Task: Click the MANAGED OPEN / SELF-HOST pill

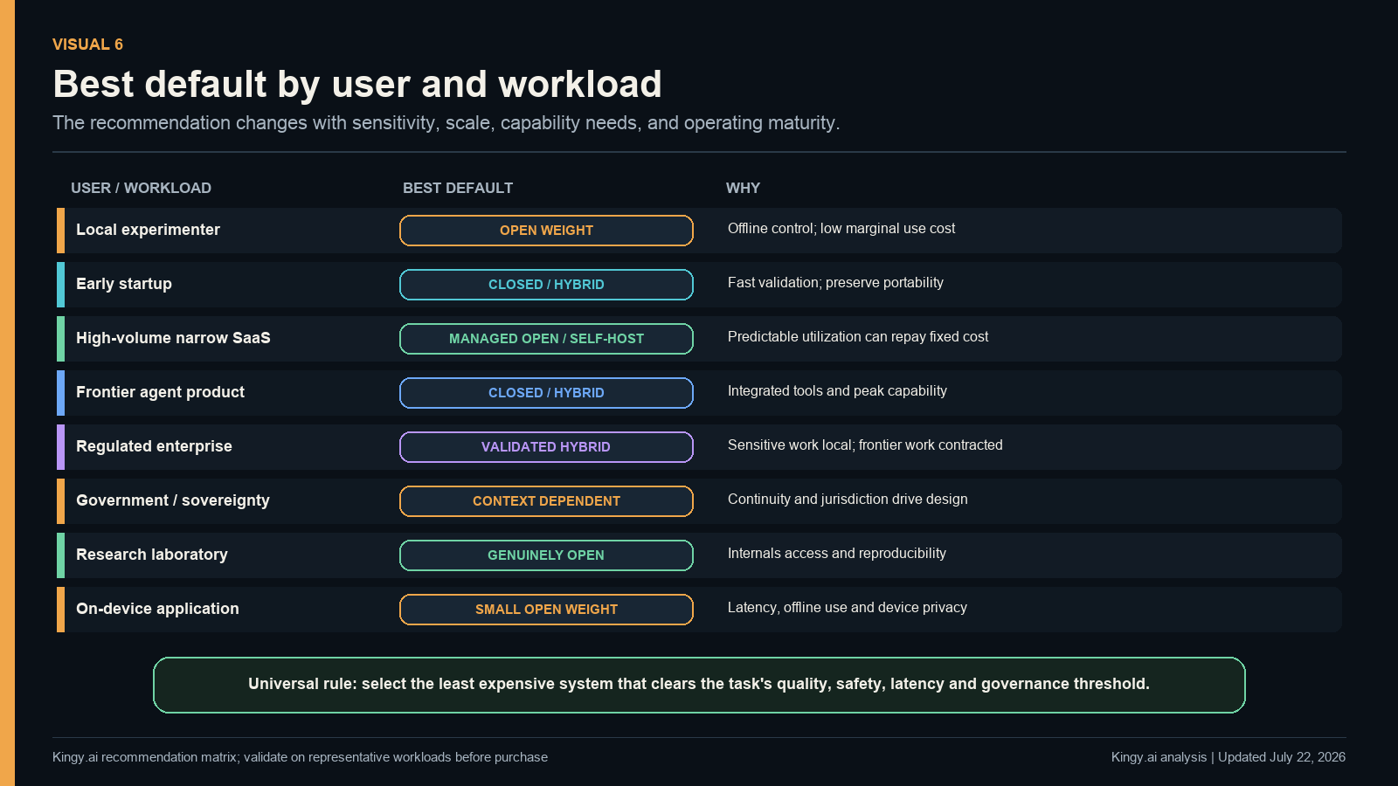Action: (x=546, y=339)
